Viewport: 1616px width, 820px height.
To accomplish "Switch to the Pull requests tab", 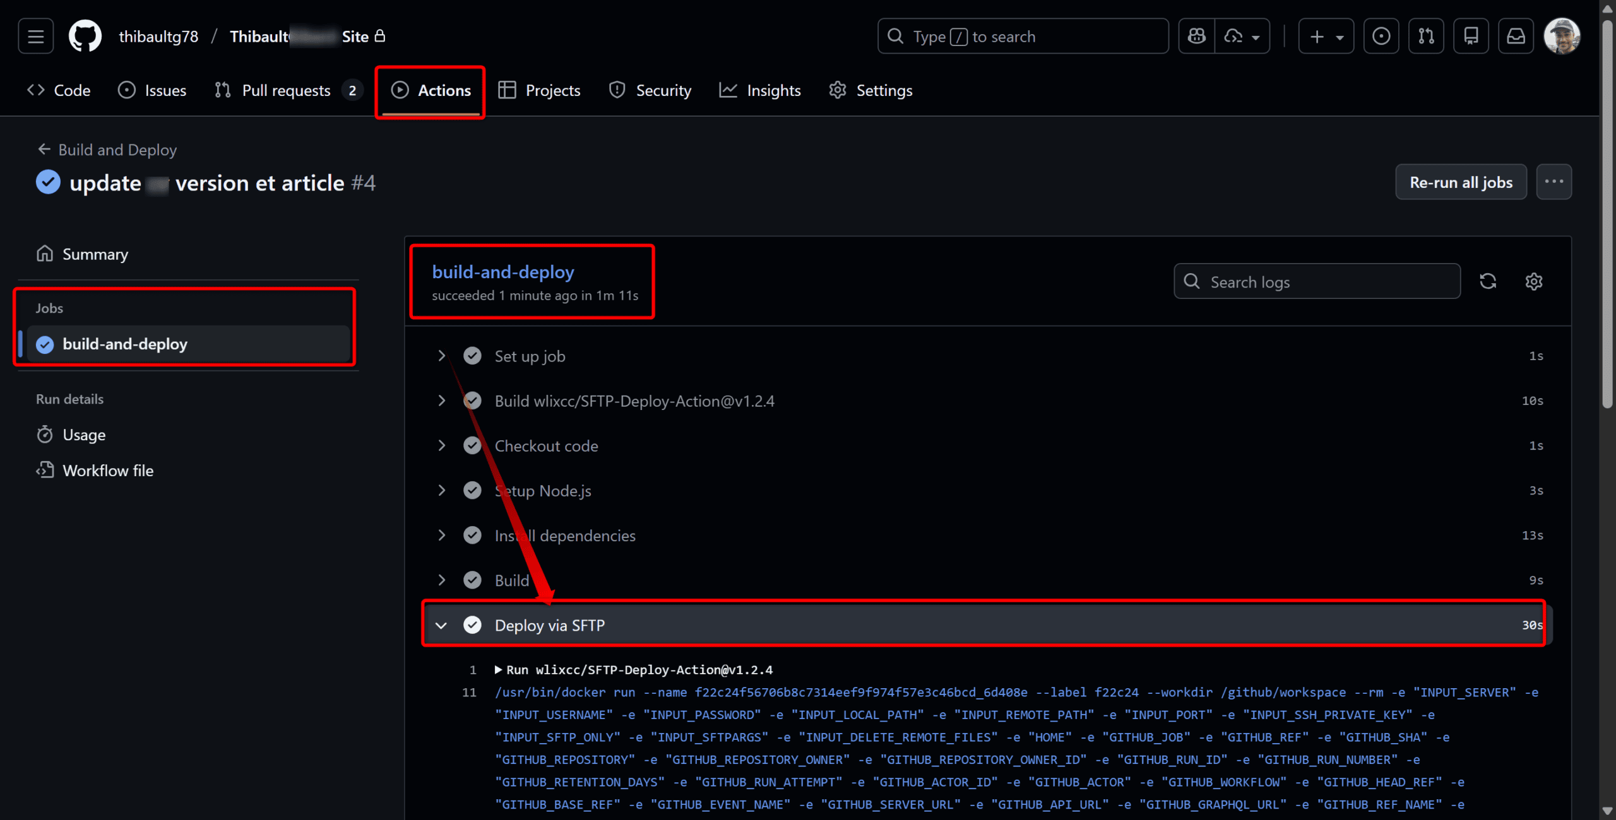I will [x=285, y=91].
